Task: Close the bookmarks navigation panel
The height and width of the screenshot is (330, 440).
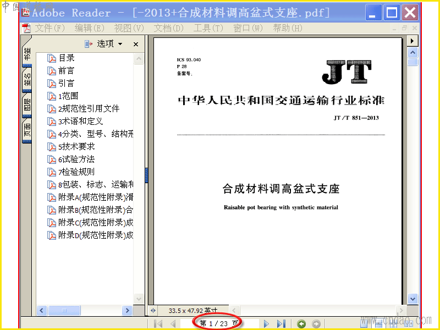Action: (136, 45)
